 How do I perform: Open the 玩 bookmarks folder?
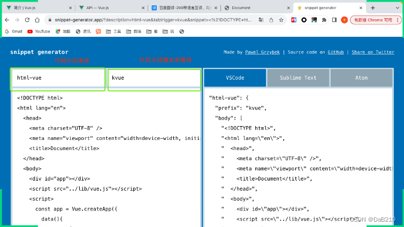pyautogui.click(x=169, y=32)
